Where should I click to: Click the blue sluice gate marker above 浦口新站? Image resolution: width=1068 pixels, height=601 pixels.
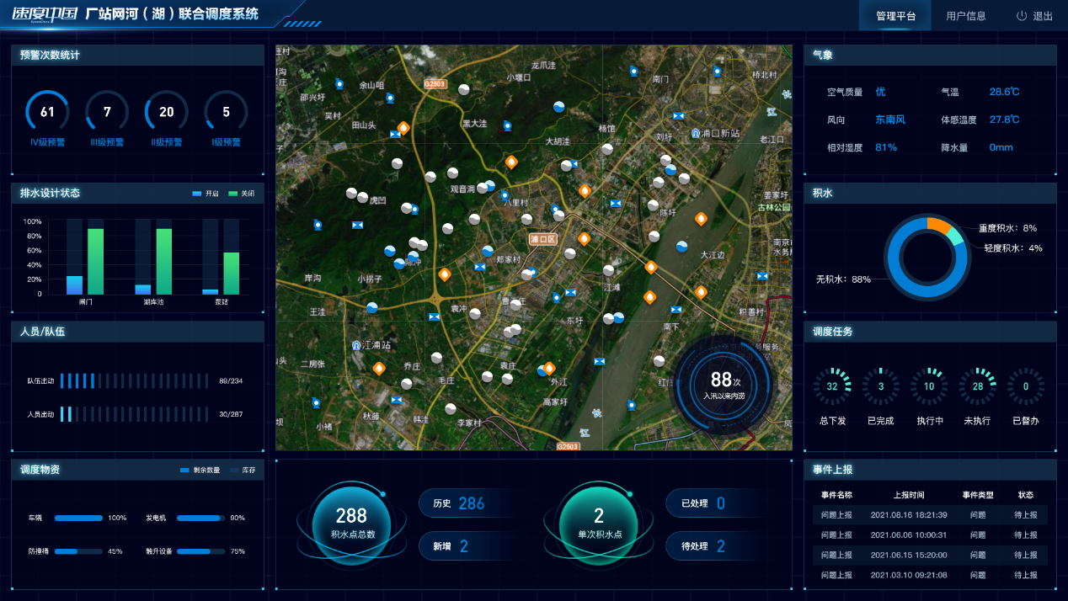tap(679, 114)
